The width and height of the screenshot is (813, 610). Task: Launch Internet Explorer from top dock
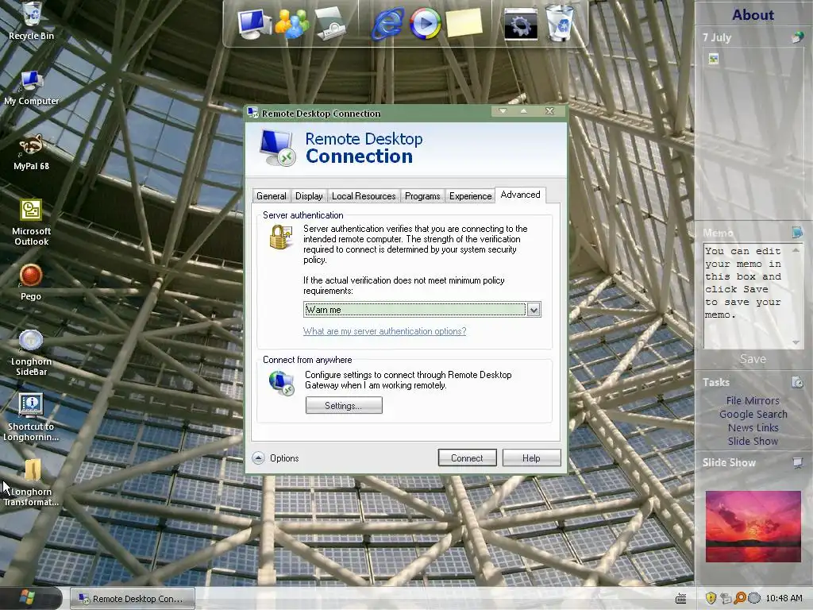click(387, 24)
